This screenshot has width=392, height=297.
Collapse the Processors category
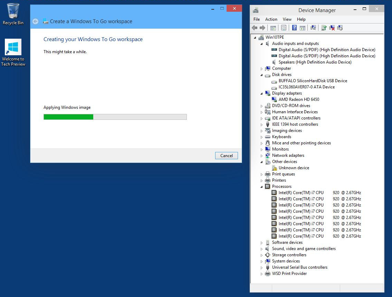coord(261,187)
